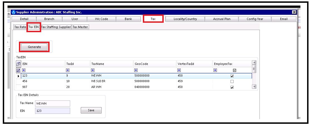Select the GeoCode cell 040000000
This screenshot has height=126, width=311.
(155, 87)
